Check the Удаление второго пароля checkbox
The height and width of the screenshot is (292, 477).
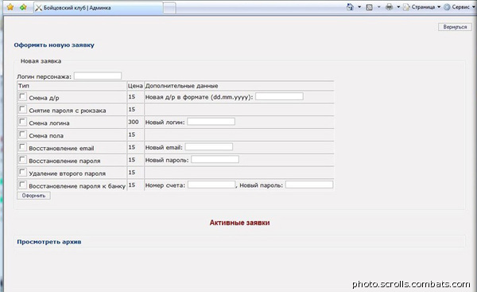pos(22,173)
